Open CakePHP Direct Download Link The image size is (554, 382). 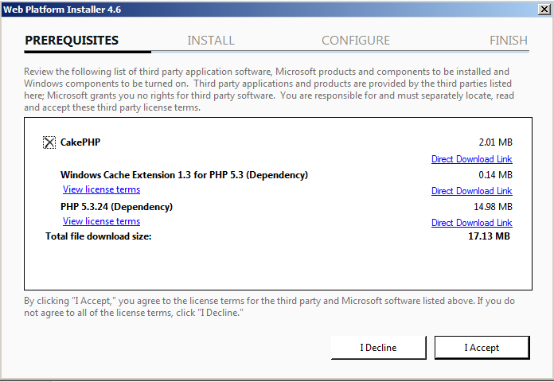pyautogui.click(x=472, y=159)
